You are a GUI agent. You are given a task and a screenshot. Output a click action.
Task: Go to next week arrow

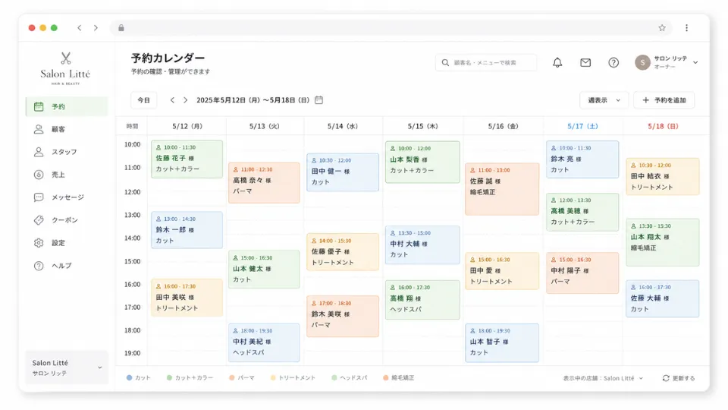(185, 100)
